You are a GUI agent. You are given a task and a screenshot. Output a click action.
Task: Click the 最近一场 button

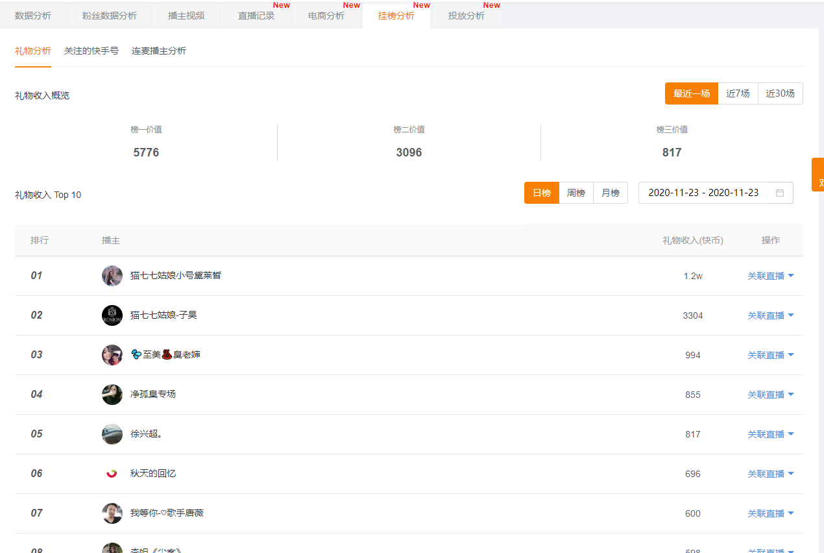[691, 93]
